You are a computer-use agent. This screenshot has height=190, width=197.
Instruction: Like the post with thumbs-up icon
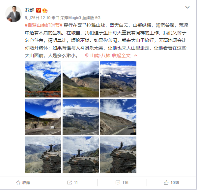click(166, 182)
